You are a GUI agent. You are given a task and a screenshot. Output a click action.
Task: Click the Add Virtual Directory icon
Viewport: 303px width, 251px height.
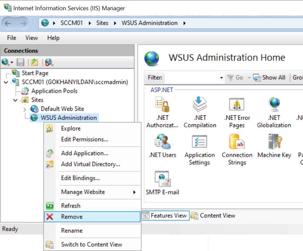[x=50, y=164]
